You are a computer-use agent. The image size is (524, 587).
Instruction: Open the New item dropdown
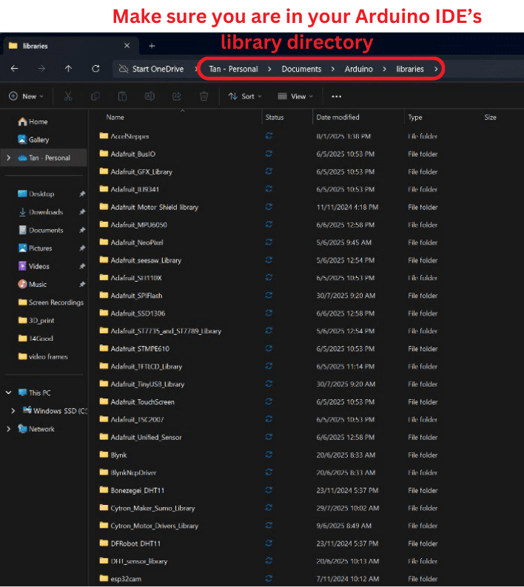pyautogui.click(x=26, y=96)
